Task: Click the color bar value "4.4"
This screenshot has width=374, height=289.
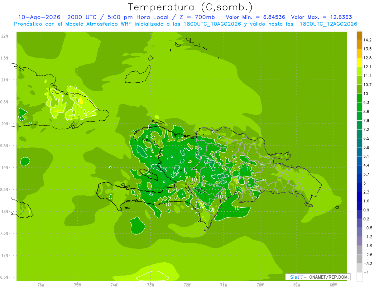Action: click(x=367, y=165)
